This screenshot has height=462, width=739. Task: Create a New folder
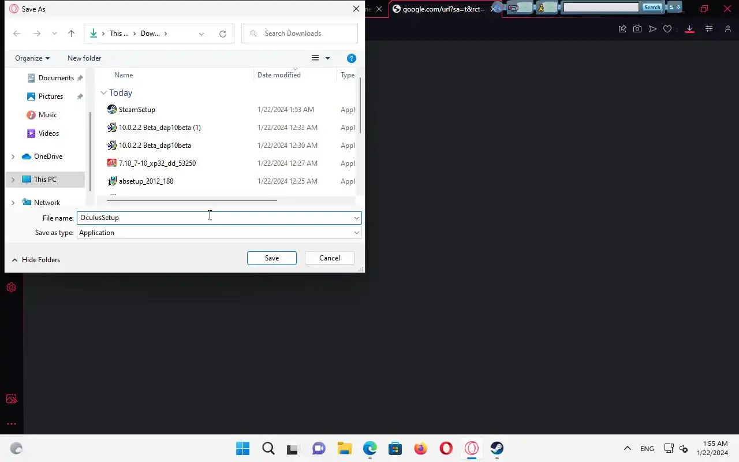coord(84,58)
